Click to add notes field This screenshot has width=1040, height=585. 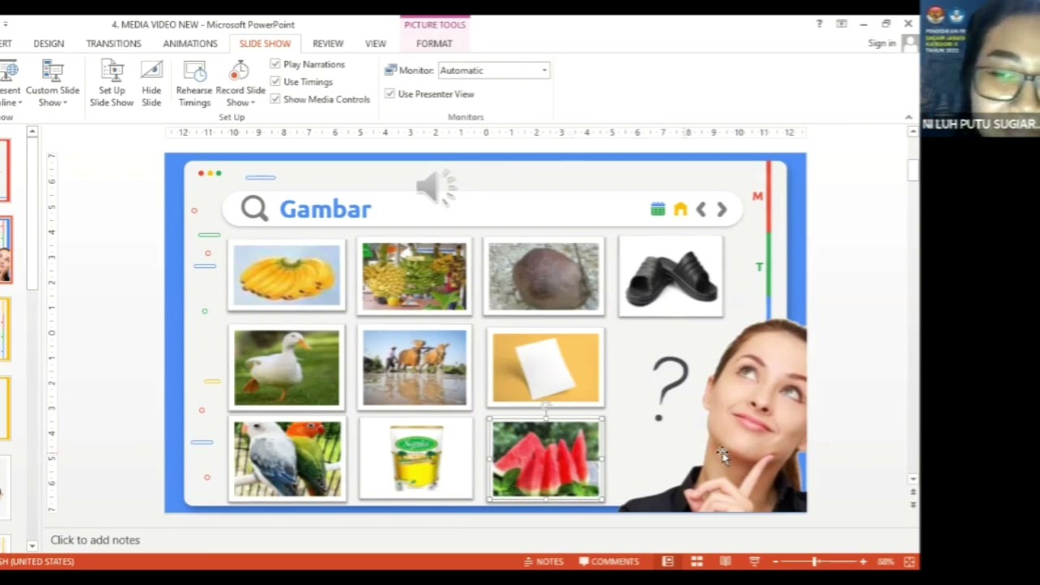[95, 540]
